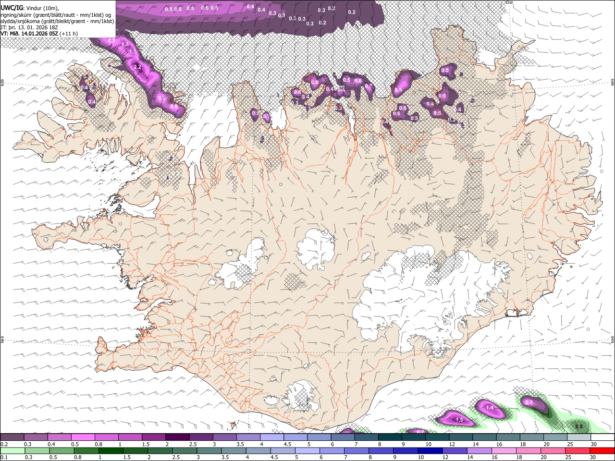Click the '12' label in the top legend row

[452, 444]
